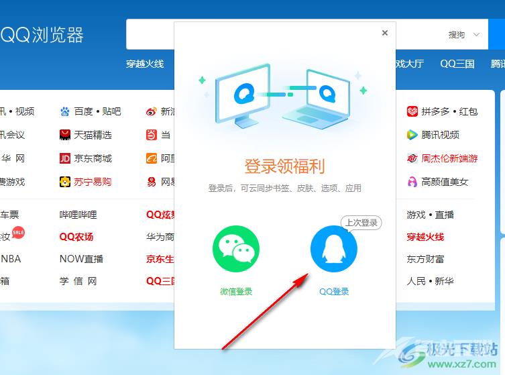
Task: Click the icon beside 周杰伦新端游
Action: click(x=412, y=158)
